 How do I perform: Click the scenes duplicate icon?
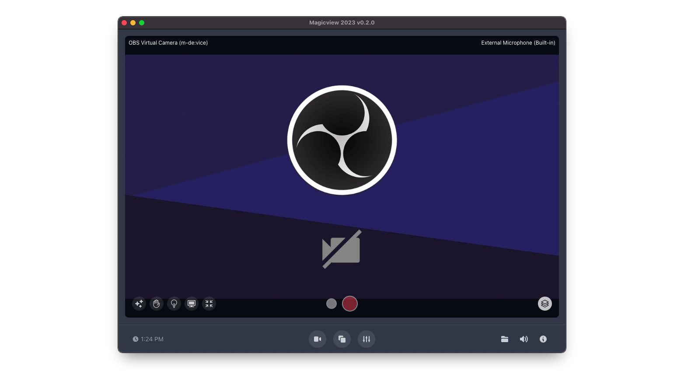click(342, 339)
